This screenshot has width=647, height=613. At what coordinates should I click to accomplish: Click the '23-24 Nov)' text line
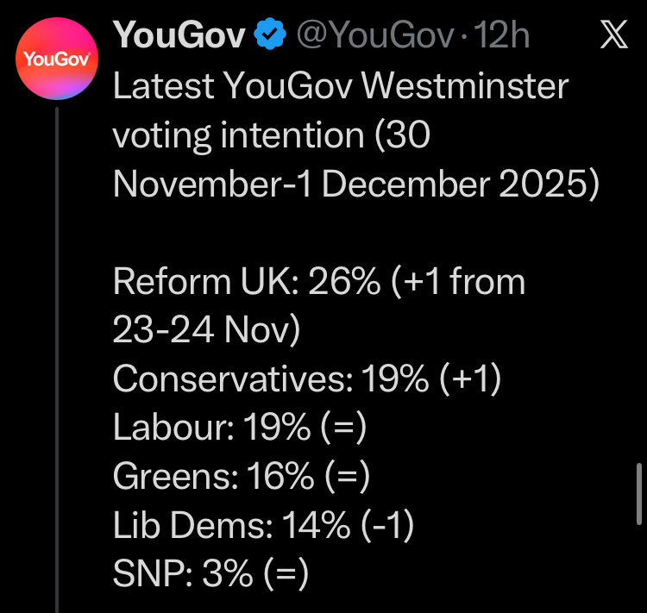pos(206,330)
